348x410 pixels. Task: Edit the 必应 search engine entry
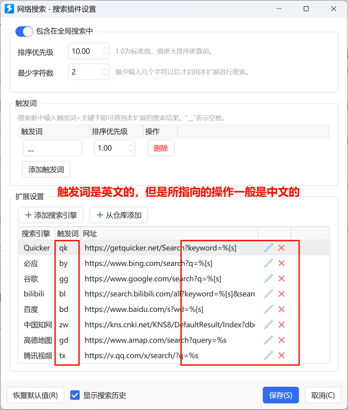coord(268,263)
